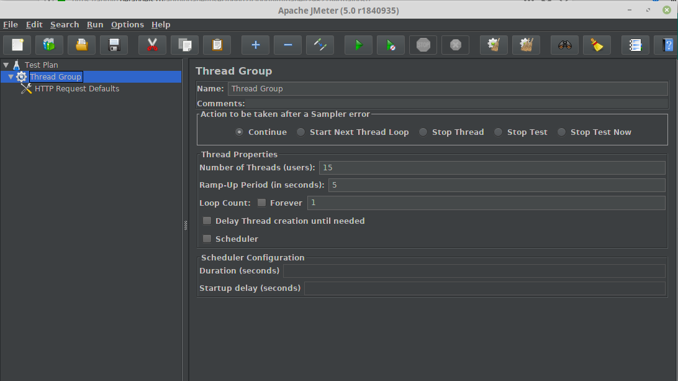Click the Comments input field
The width and height of the screenshot is (678, 381).
pyautogui.click(x=458, y=103)
